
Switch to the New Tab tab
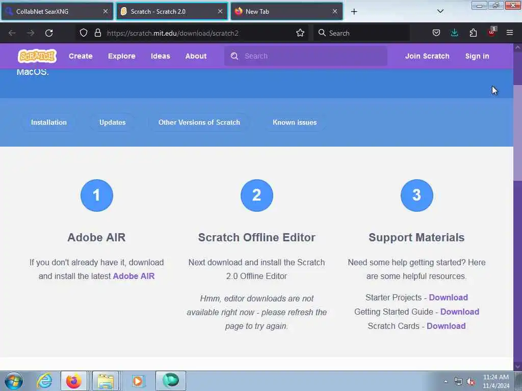286,11
